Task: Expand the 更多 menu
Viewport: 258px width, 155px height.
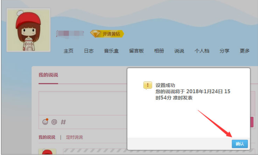Action: point(244,51)
